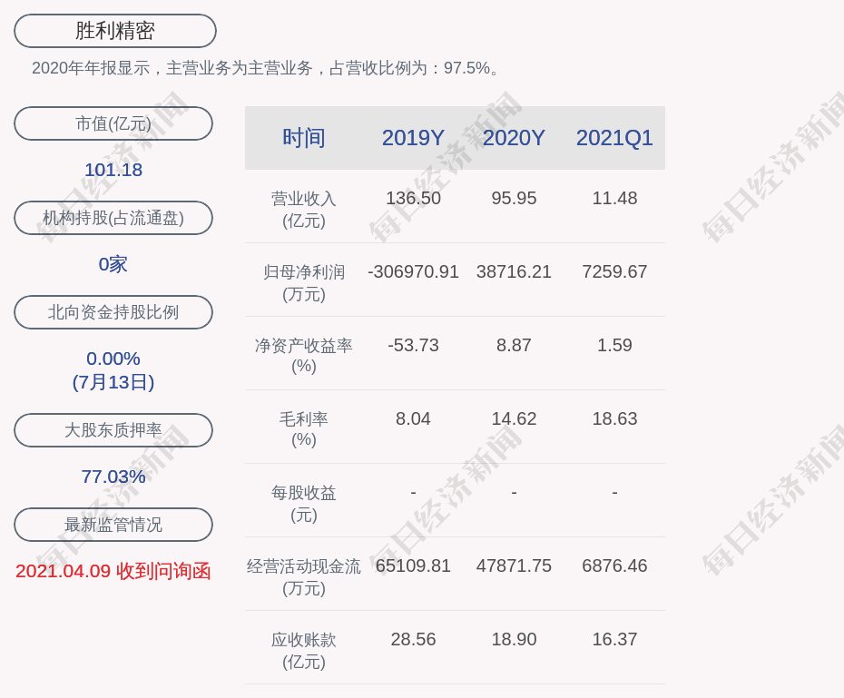Click receivables value 16.37
The image size is (844, 698).
[614, 639]
